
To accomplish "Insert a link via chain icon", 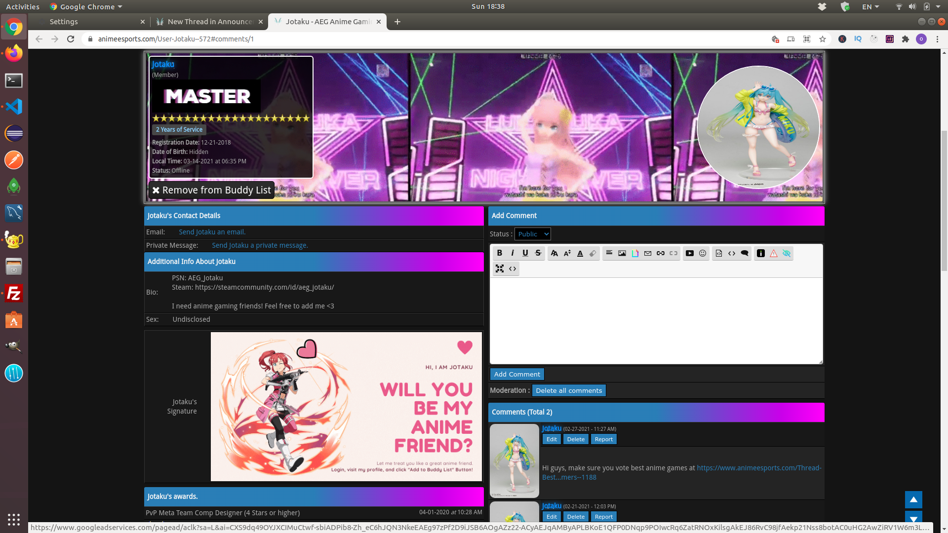I will pyautogui.click(x=661, y=253).
